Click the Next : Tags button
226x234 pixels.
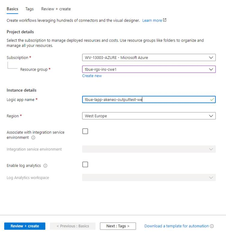(118, 226)
